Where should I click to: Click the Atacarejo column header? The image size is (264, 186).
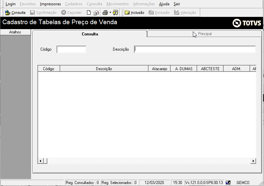pyautogui.click(x=159, y=69)
